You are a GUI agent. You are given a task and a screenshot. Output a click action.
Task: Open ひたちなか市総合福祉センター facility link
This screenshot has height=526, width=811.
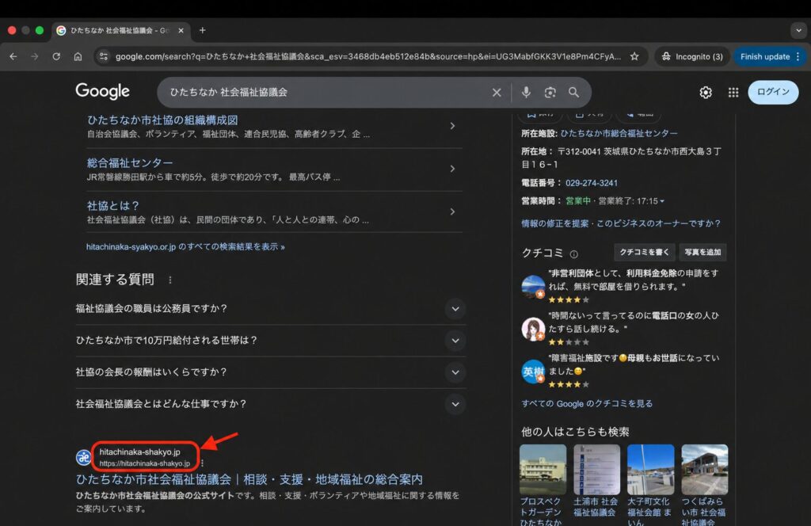pos(619,133)
